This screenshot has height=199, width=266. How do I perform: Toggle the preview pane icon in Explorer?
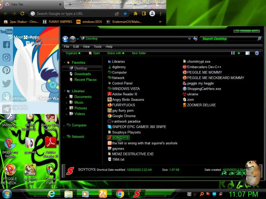[248, 53]
